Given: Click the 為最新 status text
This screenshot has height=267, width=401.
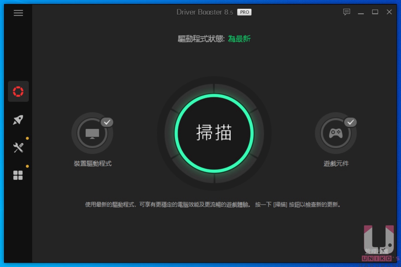Looking at the screenshot, I should [x=239, y=39].
